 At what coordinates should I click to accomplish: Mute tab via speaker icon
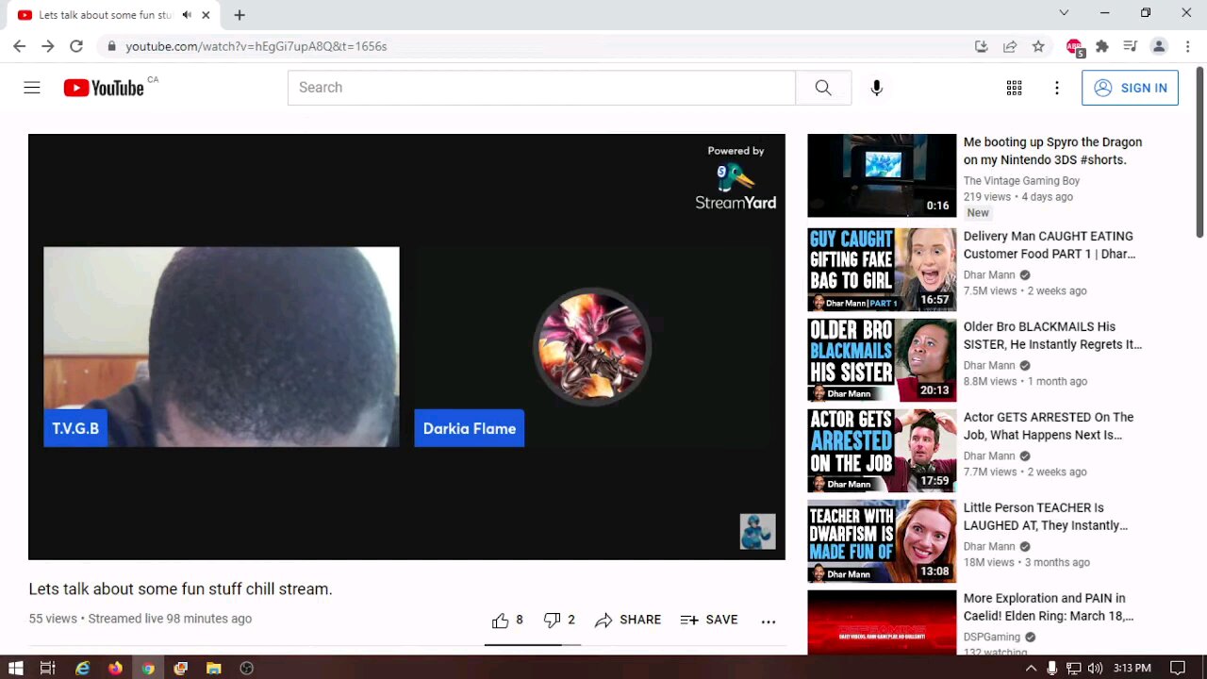pos(187,15)
